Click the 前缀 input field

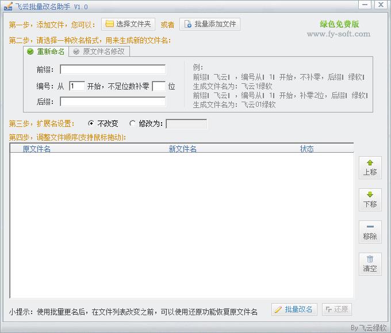[113, 69]
